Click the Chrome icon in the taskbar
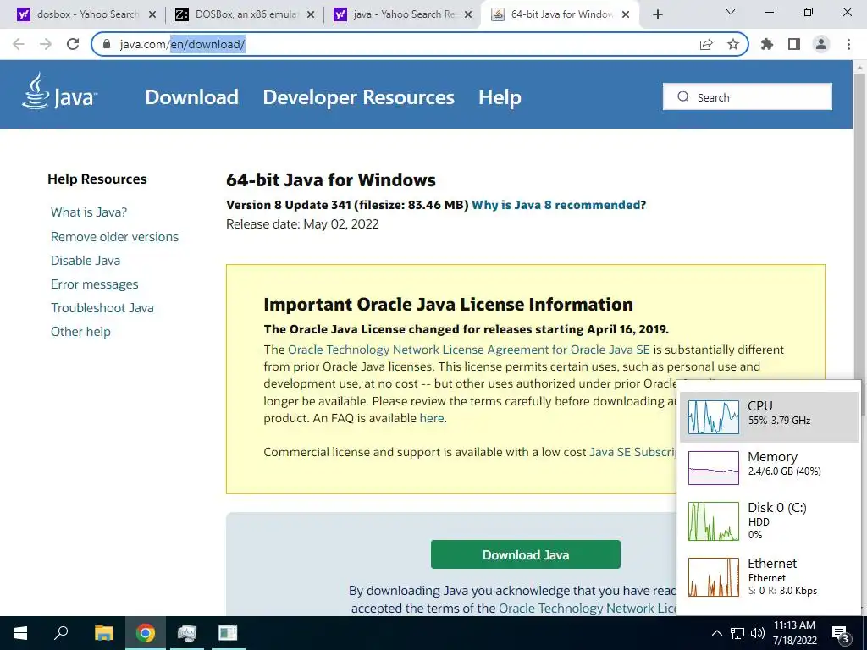 point(146,633)
